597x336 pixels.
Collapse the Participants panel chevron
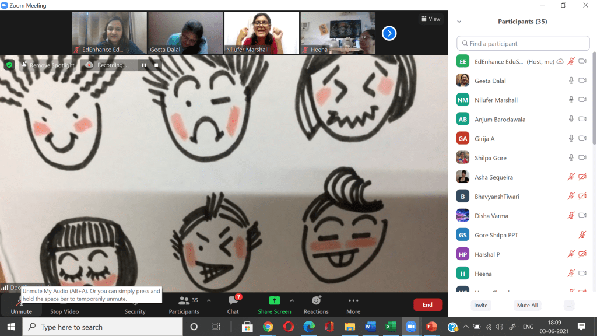click(x=459, y=22)
